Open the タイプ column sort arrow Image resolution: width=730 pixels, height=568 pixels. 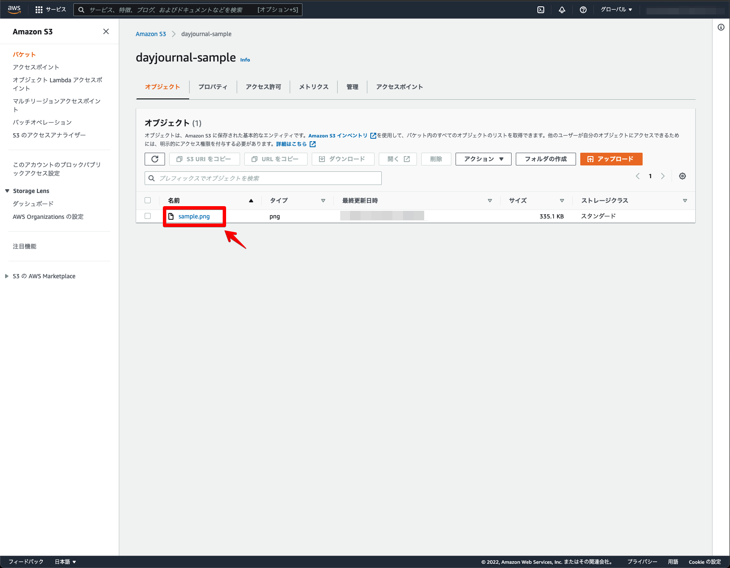[x=323, y=201]
